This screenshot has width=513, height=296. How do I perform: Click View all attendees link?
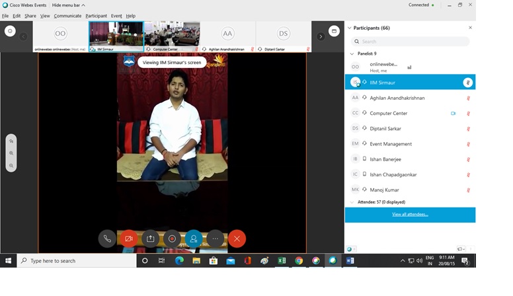pos(410,215)
